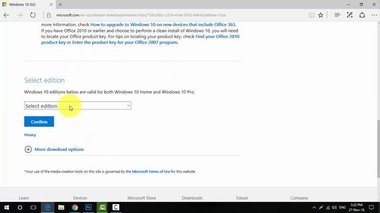Image resolution: width=380 pixels, height=213 pixels.
Task: Open How to upgrade to Windows 10 link
Action: [163, 25]
